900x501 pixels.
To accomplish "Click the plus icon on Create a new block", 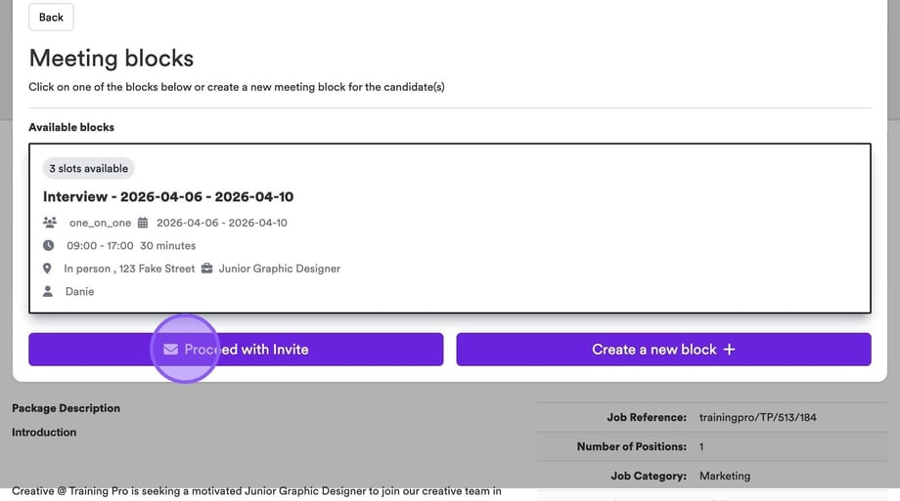I will (729, 350).
